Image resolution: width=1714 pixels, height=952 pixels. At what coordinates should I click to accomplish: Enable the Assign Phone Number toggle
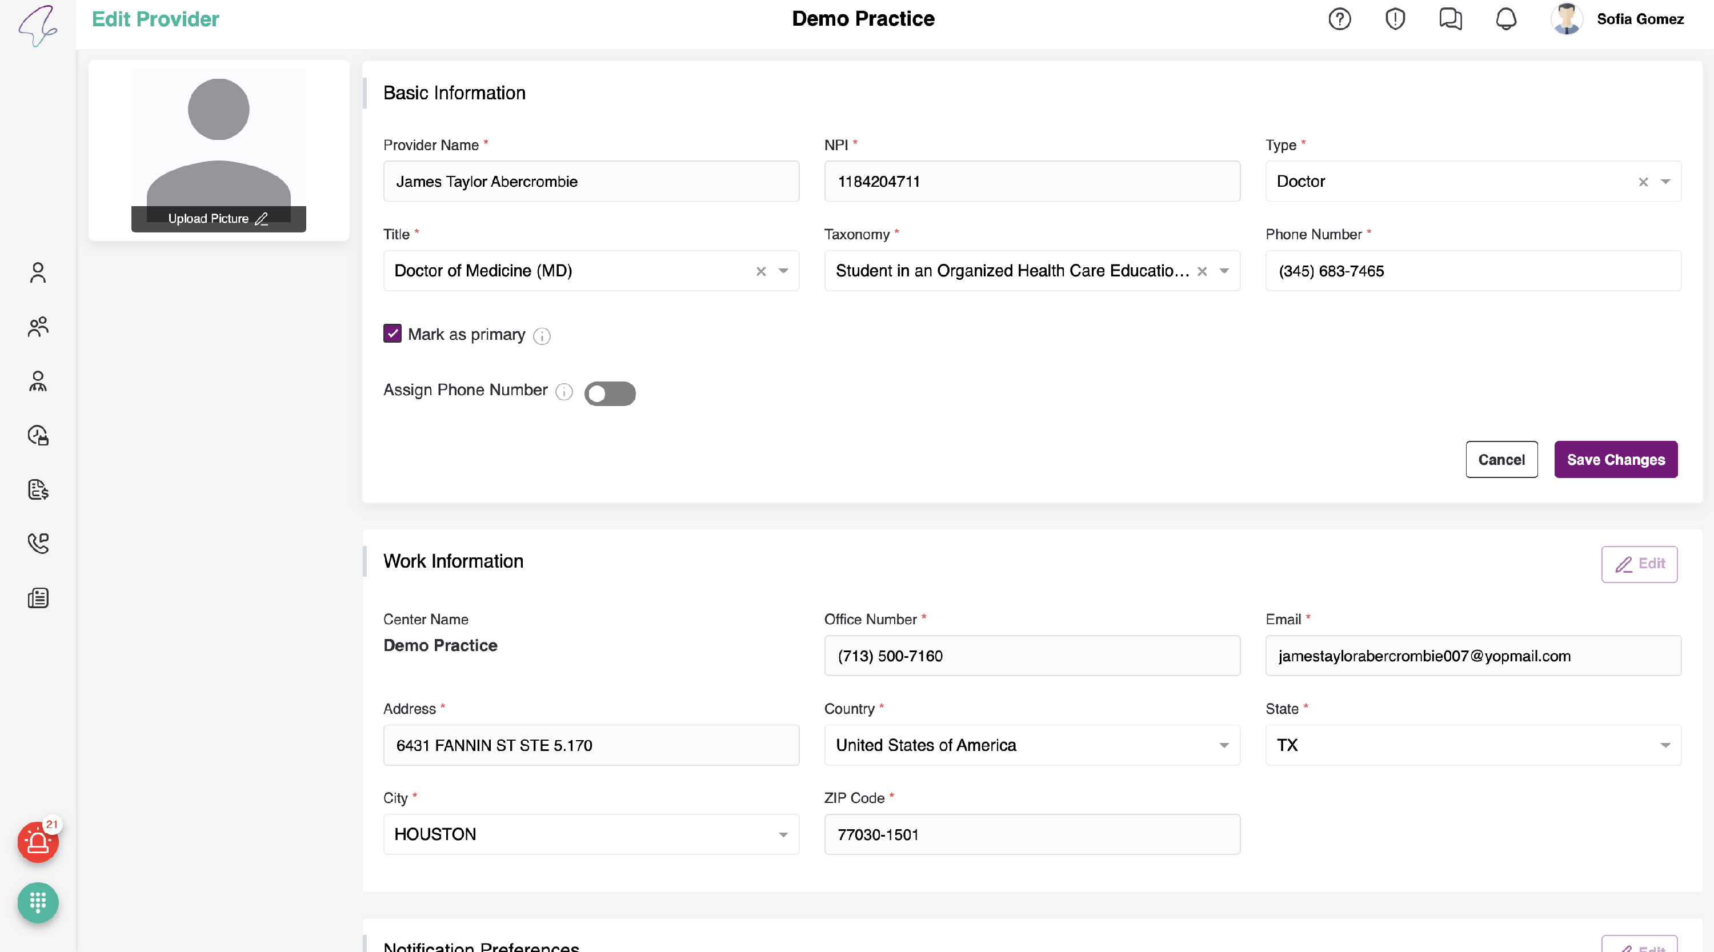[x=610, y=393]
